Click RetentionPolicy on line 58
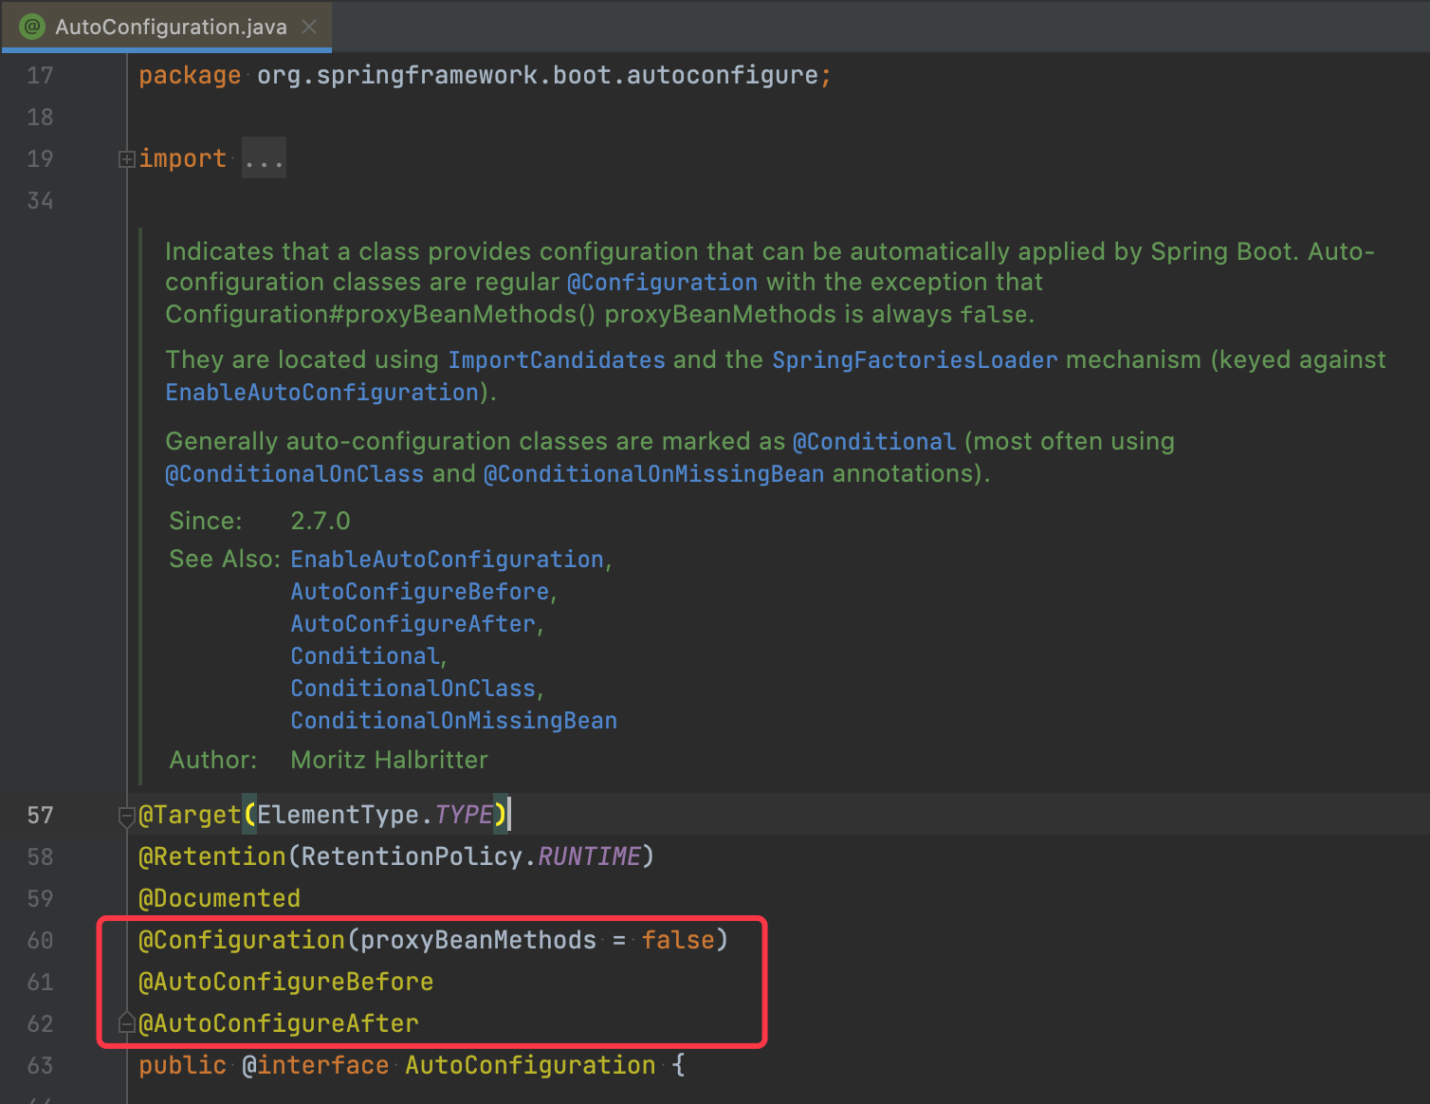The width and height of the screenshot is (1430, 1104). (412, 856)
